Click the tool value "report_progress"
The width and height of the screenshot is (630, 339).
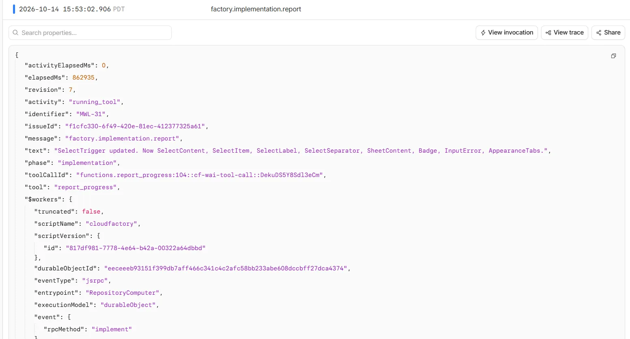click(86, 187)
